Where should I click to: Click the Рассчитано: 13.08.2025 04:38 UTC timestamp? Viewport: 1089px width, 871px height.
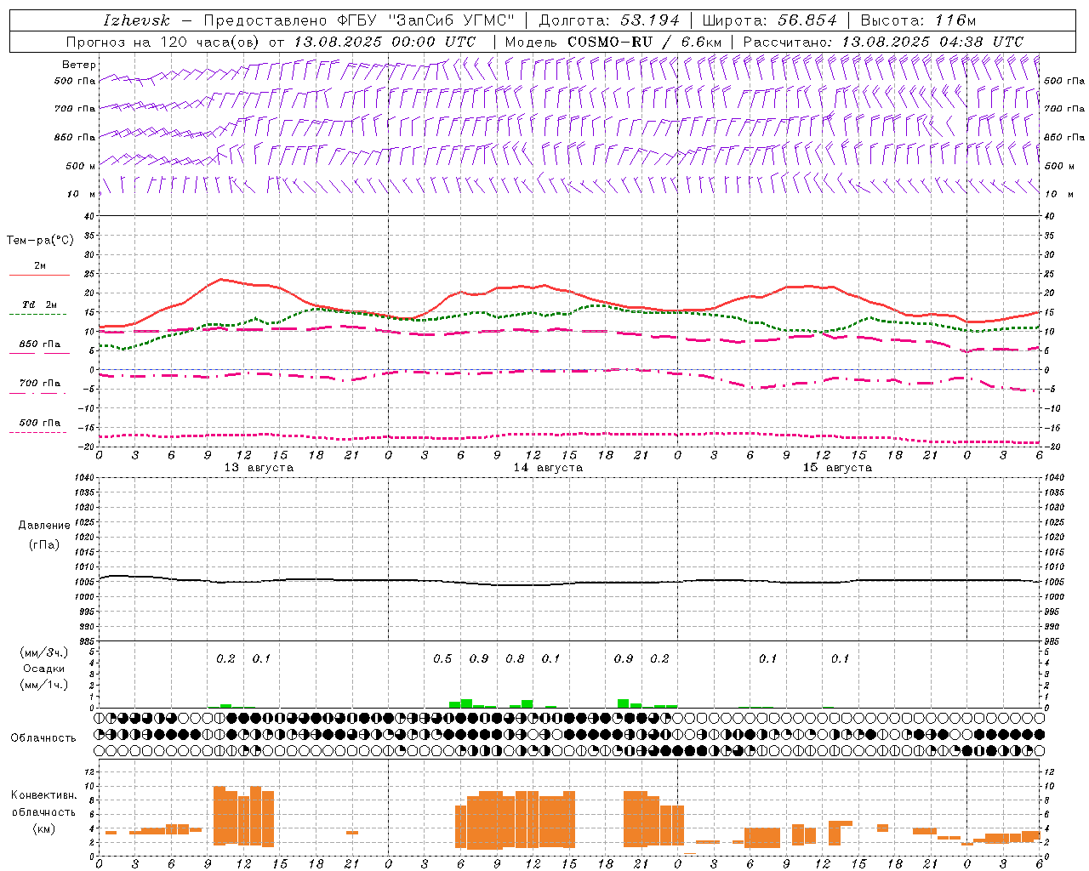(883, 42)
